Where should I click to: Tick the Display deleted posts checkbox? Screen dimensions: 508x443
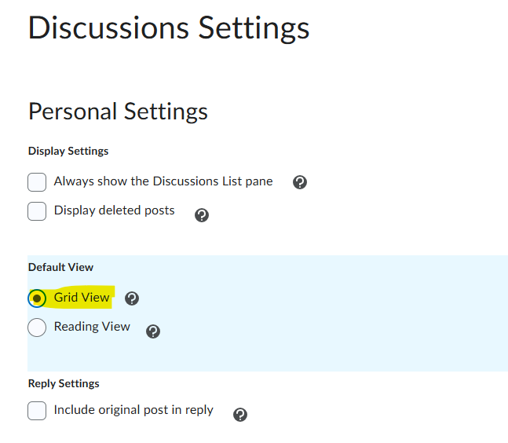[37, 211]
